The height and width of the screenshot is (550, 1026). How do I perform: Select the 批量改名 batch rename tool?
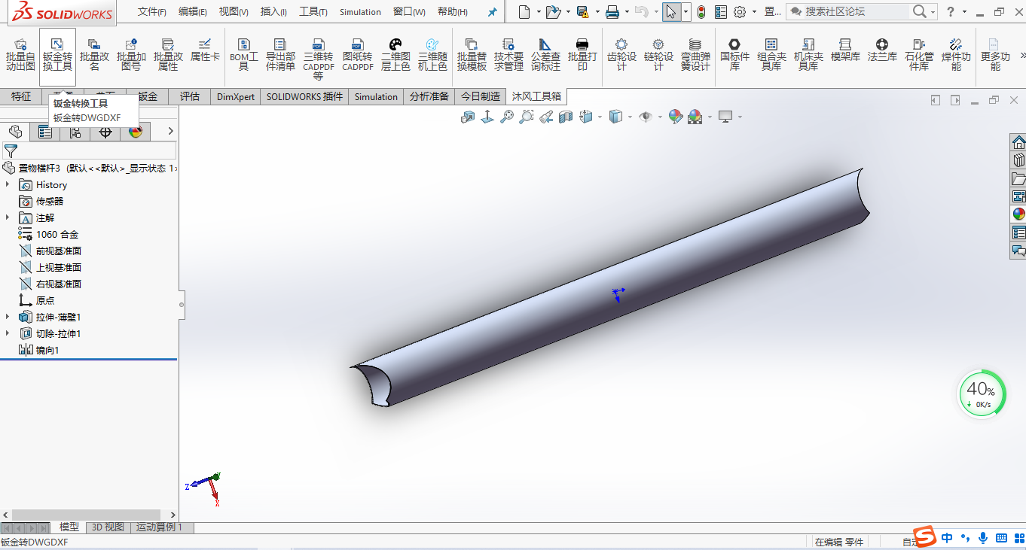pyautogui.click(x=94, y=56)
